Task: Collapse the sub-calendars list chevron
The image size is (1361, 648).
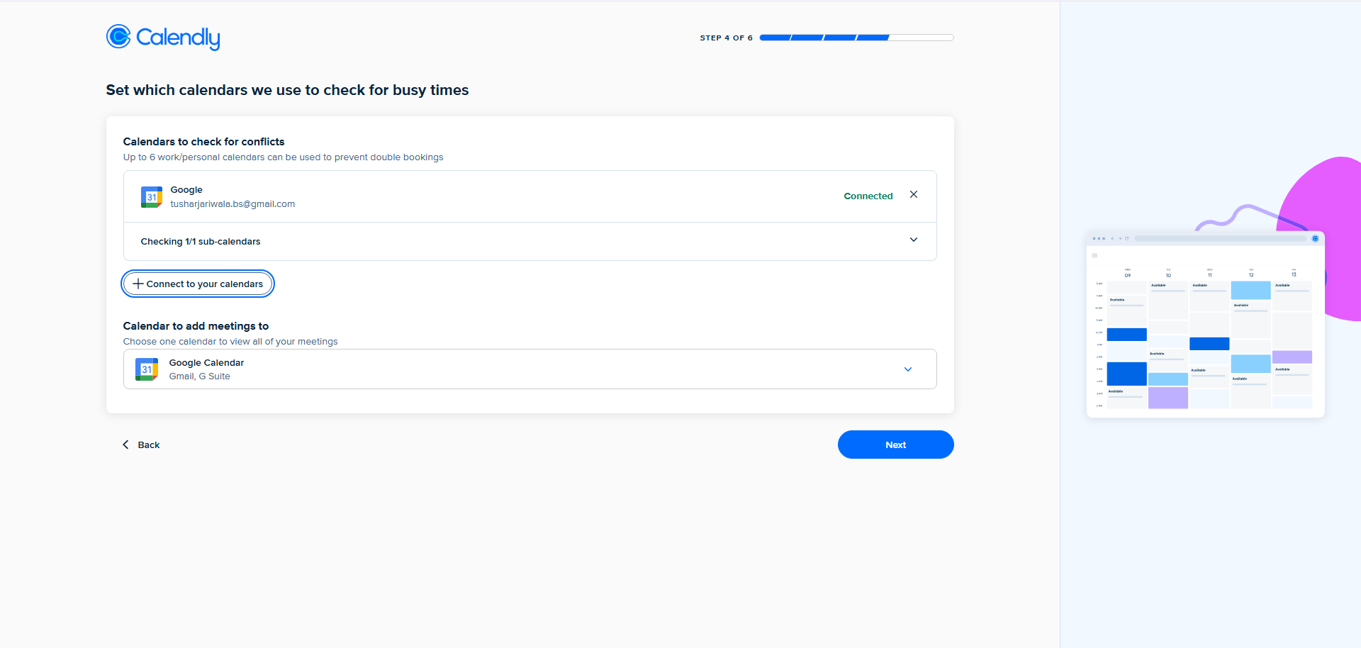Action: [x=914, y=240]
